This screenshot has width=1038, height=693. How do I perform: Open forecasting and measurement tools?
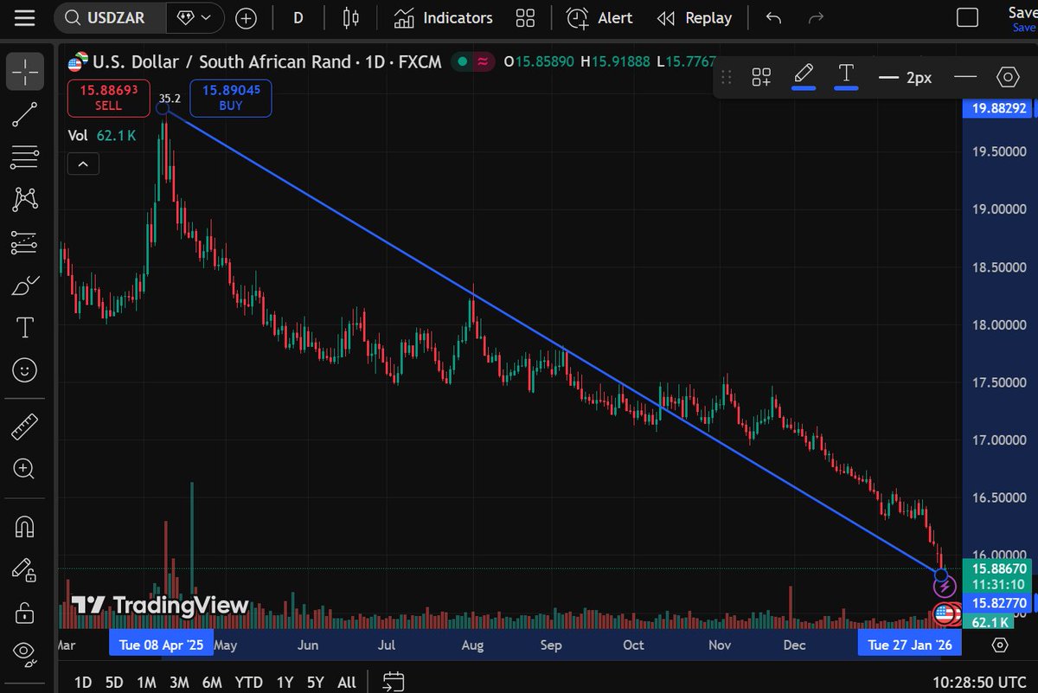pyautogui.click(x=25, y=243)
